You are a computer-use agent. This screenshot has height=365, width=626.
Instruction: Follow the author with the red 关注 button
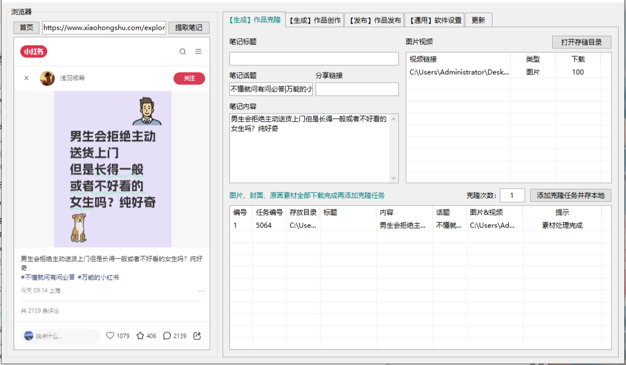coord(189,78)
